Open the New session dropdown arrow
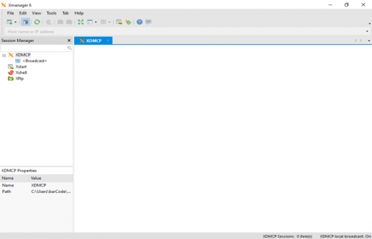The width and height of the screenshot is (372, 239). point(15,22)
